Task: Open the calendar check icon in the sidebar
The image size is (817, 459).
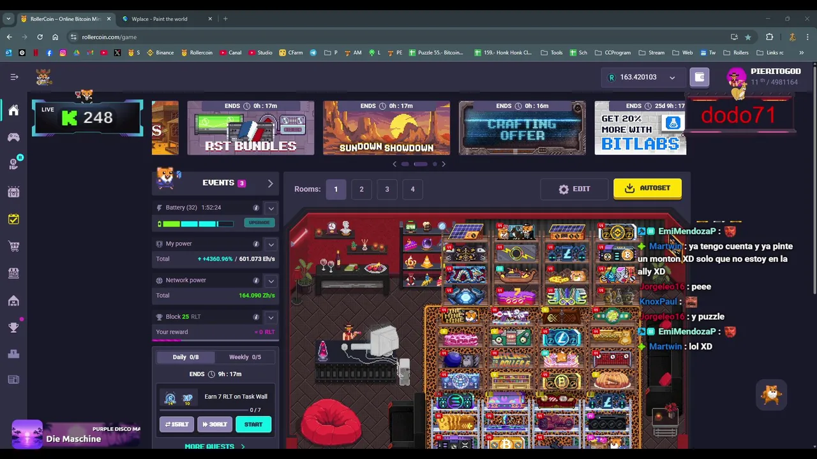Action: pyautogui.click(x=13, y=219)
